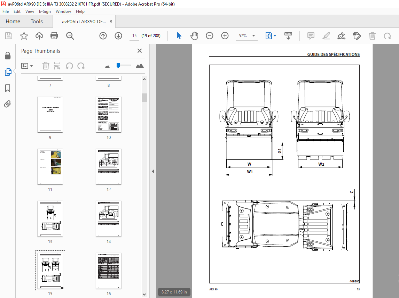The image size is (399, 298).
Task: Click the thumbnails panel scrollbar thumb
Action: (x=144, y=98)
